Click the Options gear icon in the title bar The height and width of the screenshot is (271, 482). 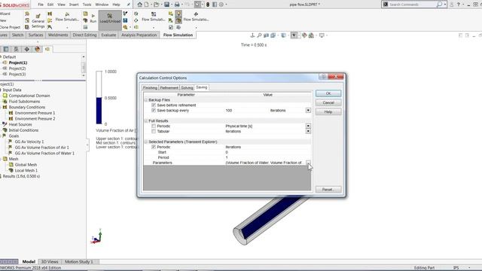[221, 5]
